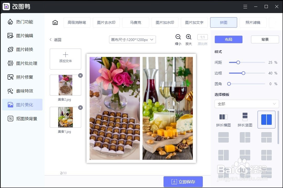Open 图片批处理 from the sidebar
This screenshot has height=188, width=283.
[22, 63]
